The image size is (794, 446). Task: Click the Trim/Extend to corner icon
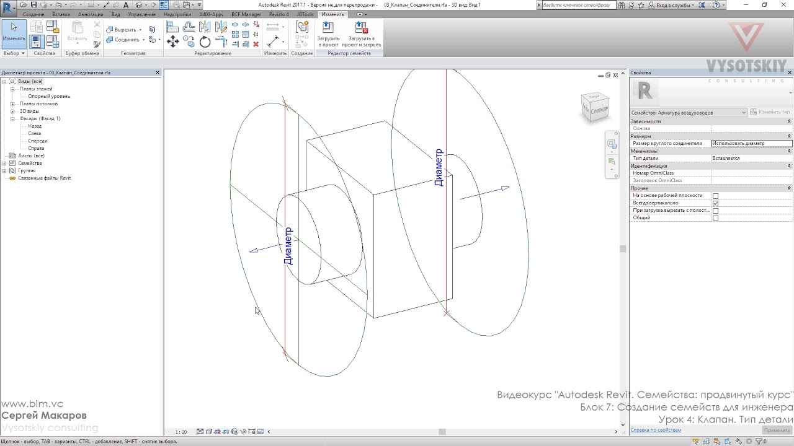[x=221, y=42]
